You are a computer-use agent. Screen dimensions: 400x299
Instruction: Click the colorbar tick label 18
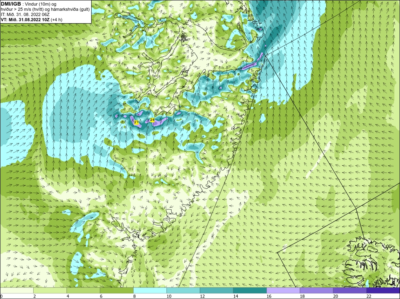[x=302, y=296]
